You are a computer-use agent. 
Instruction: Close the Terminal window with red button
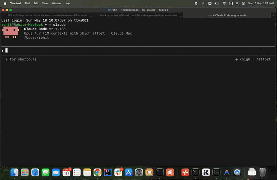tap(3, 10)
